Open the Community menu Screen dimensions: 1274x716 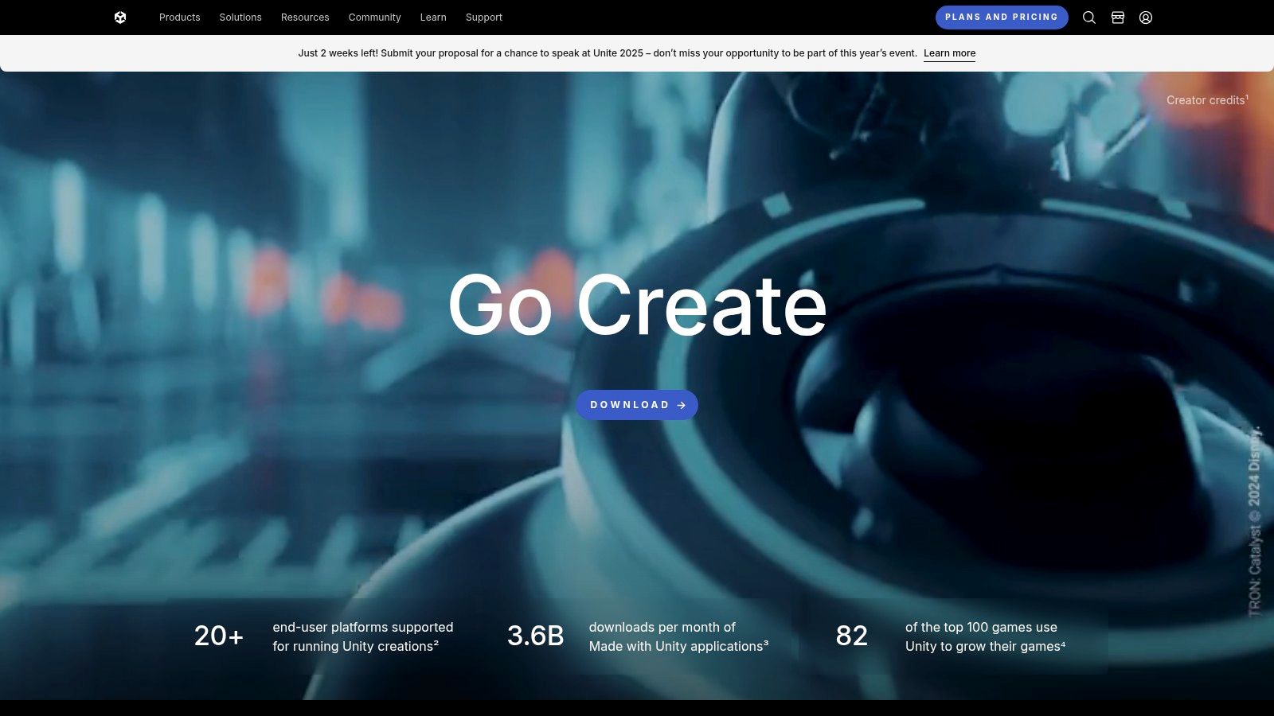tap(374, 18)
